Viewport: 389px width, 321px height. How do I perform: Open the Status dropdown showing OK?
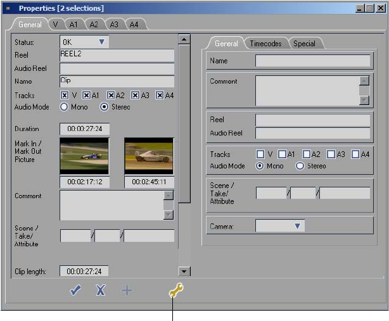point(101,42)
